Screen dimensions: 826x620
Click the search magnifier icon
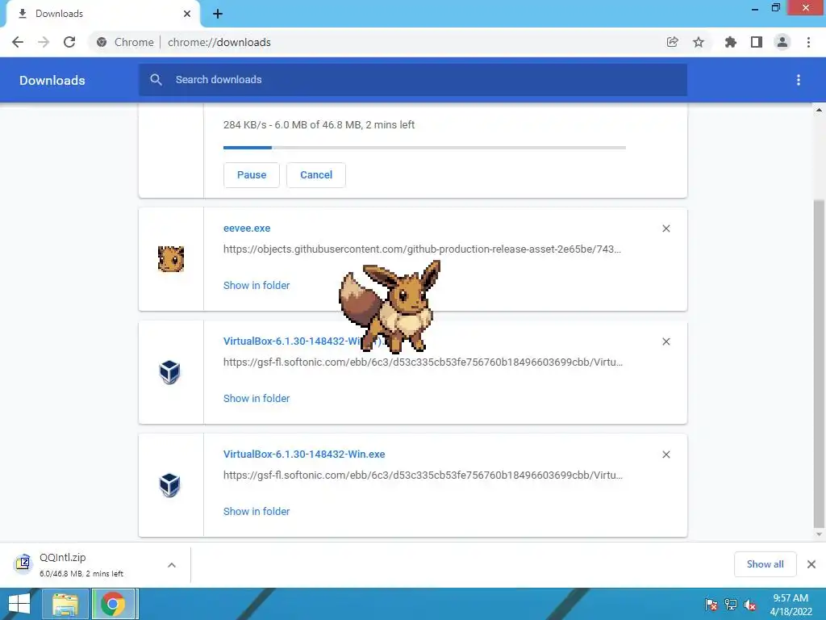(156, 80)
